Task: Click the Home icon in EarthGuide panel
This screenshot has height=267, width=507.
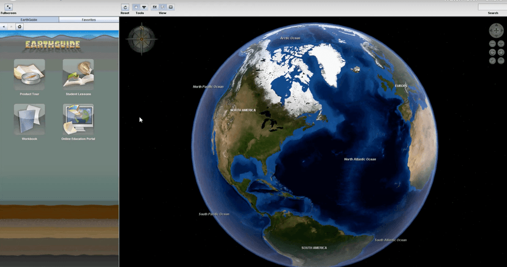Action: (20, 26)
